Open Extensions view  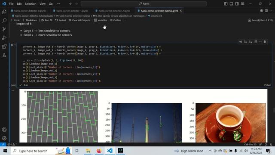[4, 46]
